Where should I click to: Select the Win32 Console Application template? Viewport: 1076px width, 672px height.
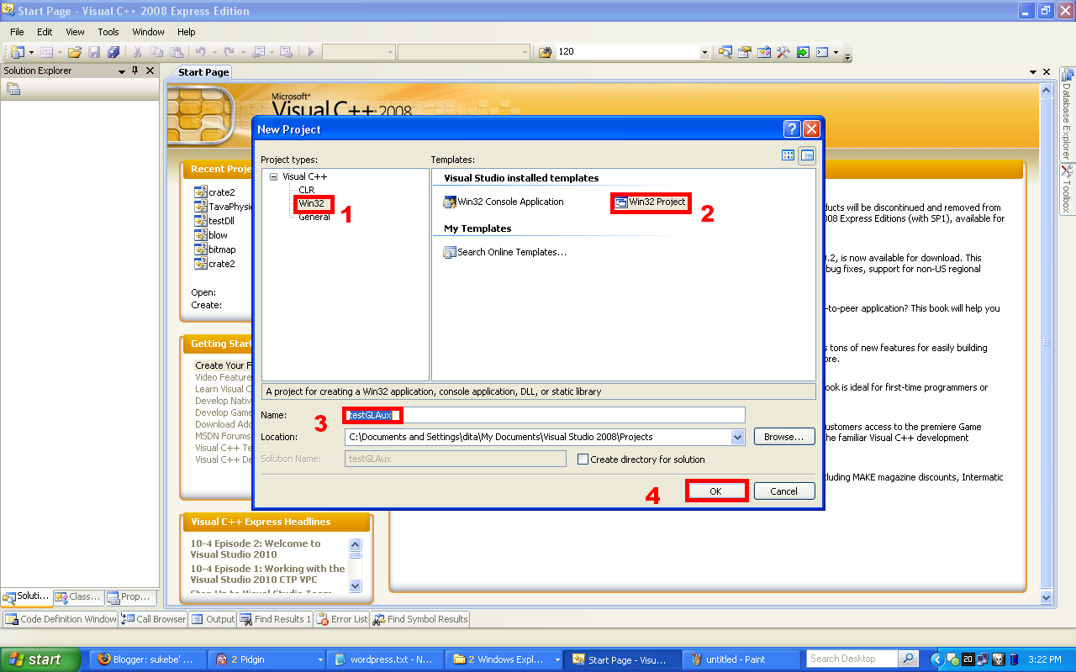pos(504,202)
